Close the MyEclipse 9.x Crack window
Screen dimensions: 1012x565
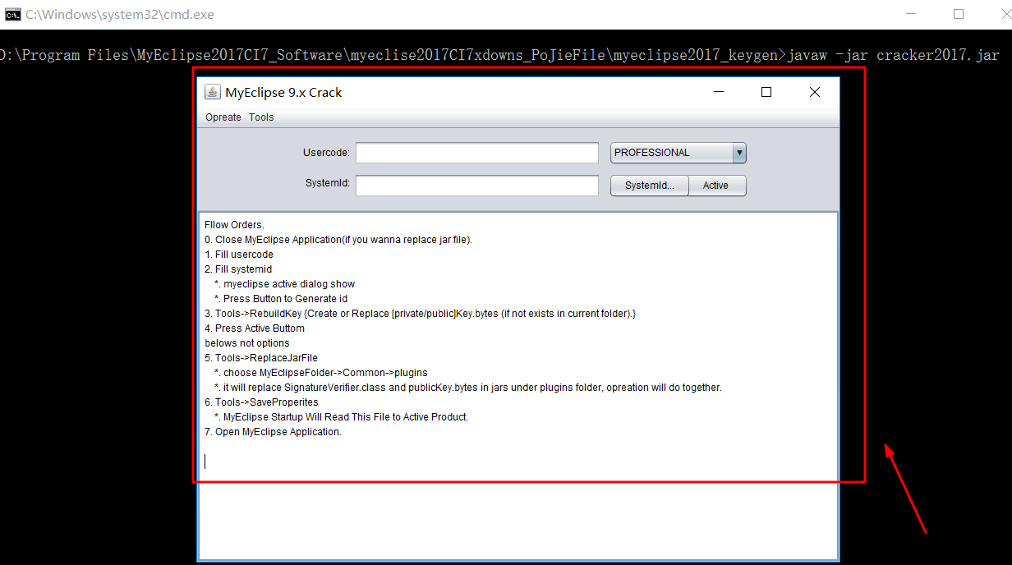tap(815, 92)
